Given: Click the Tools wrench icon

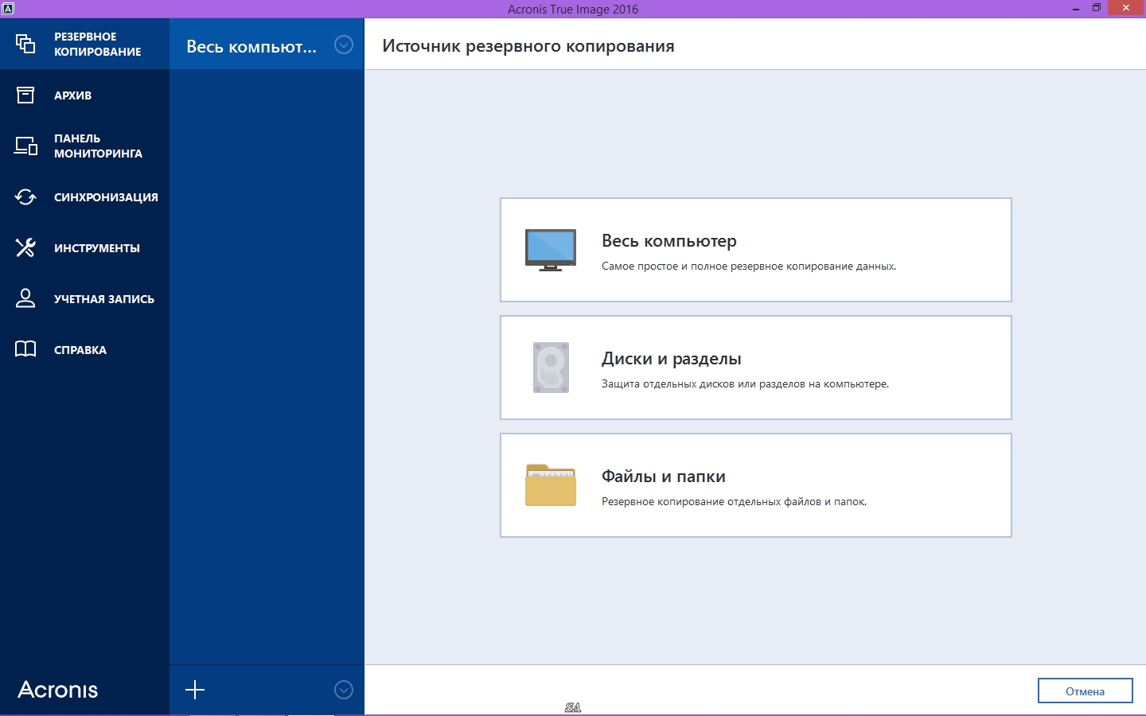Looking at the screenshot, I should [x=25, y=248].
